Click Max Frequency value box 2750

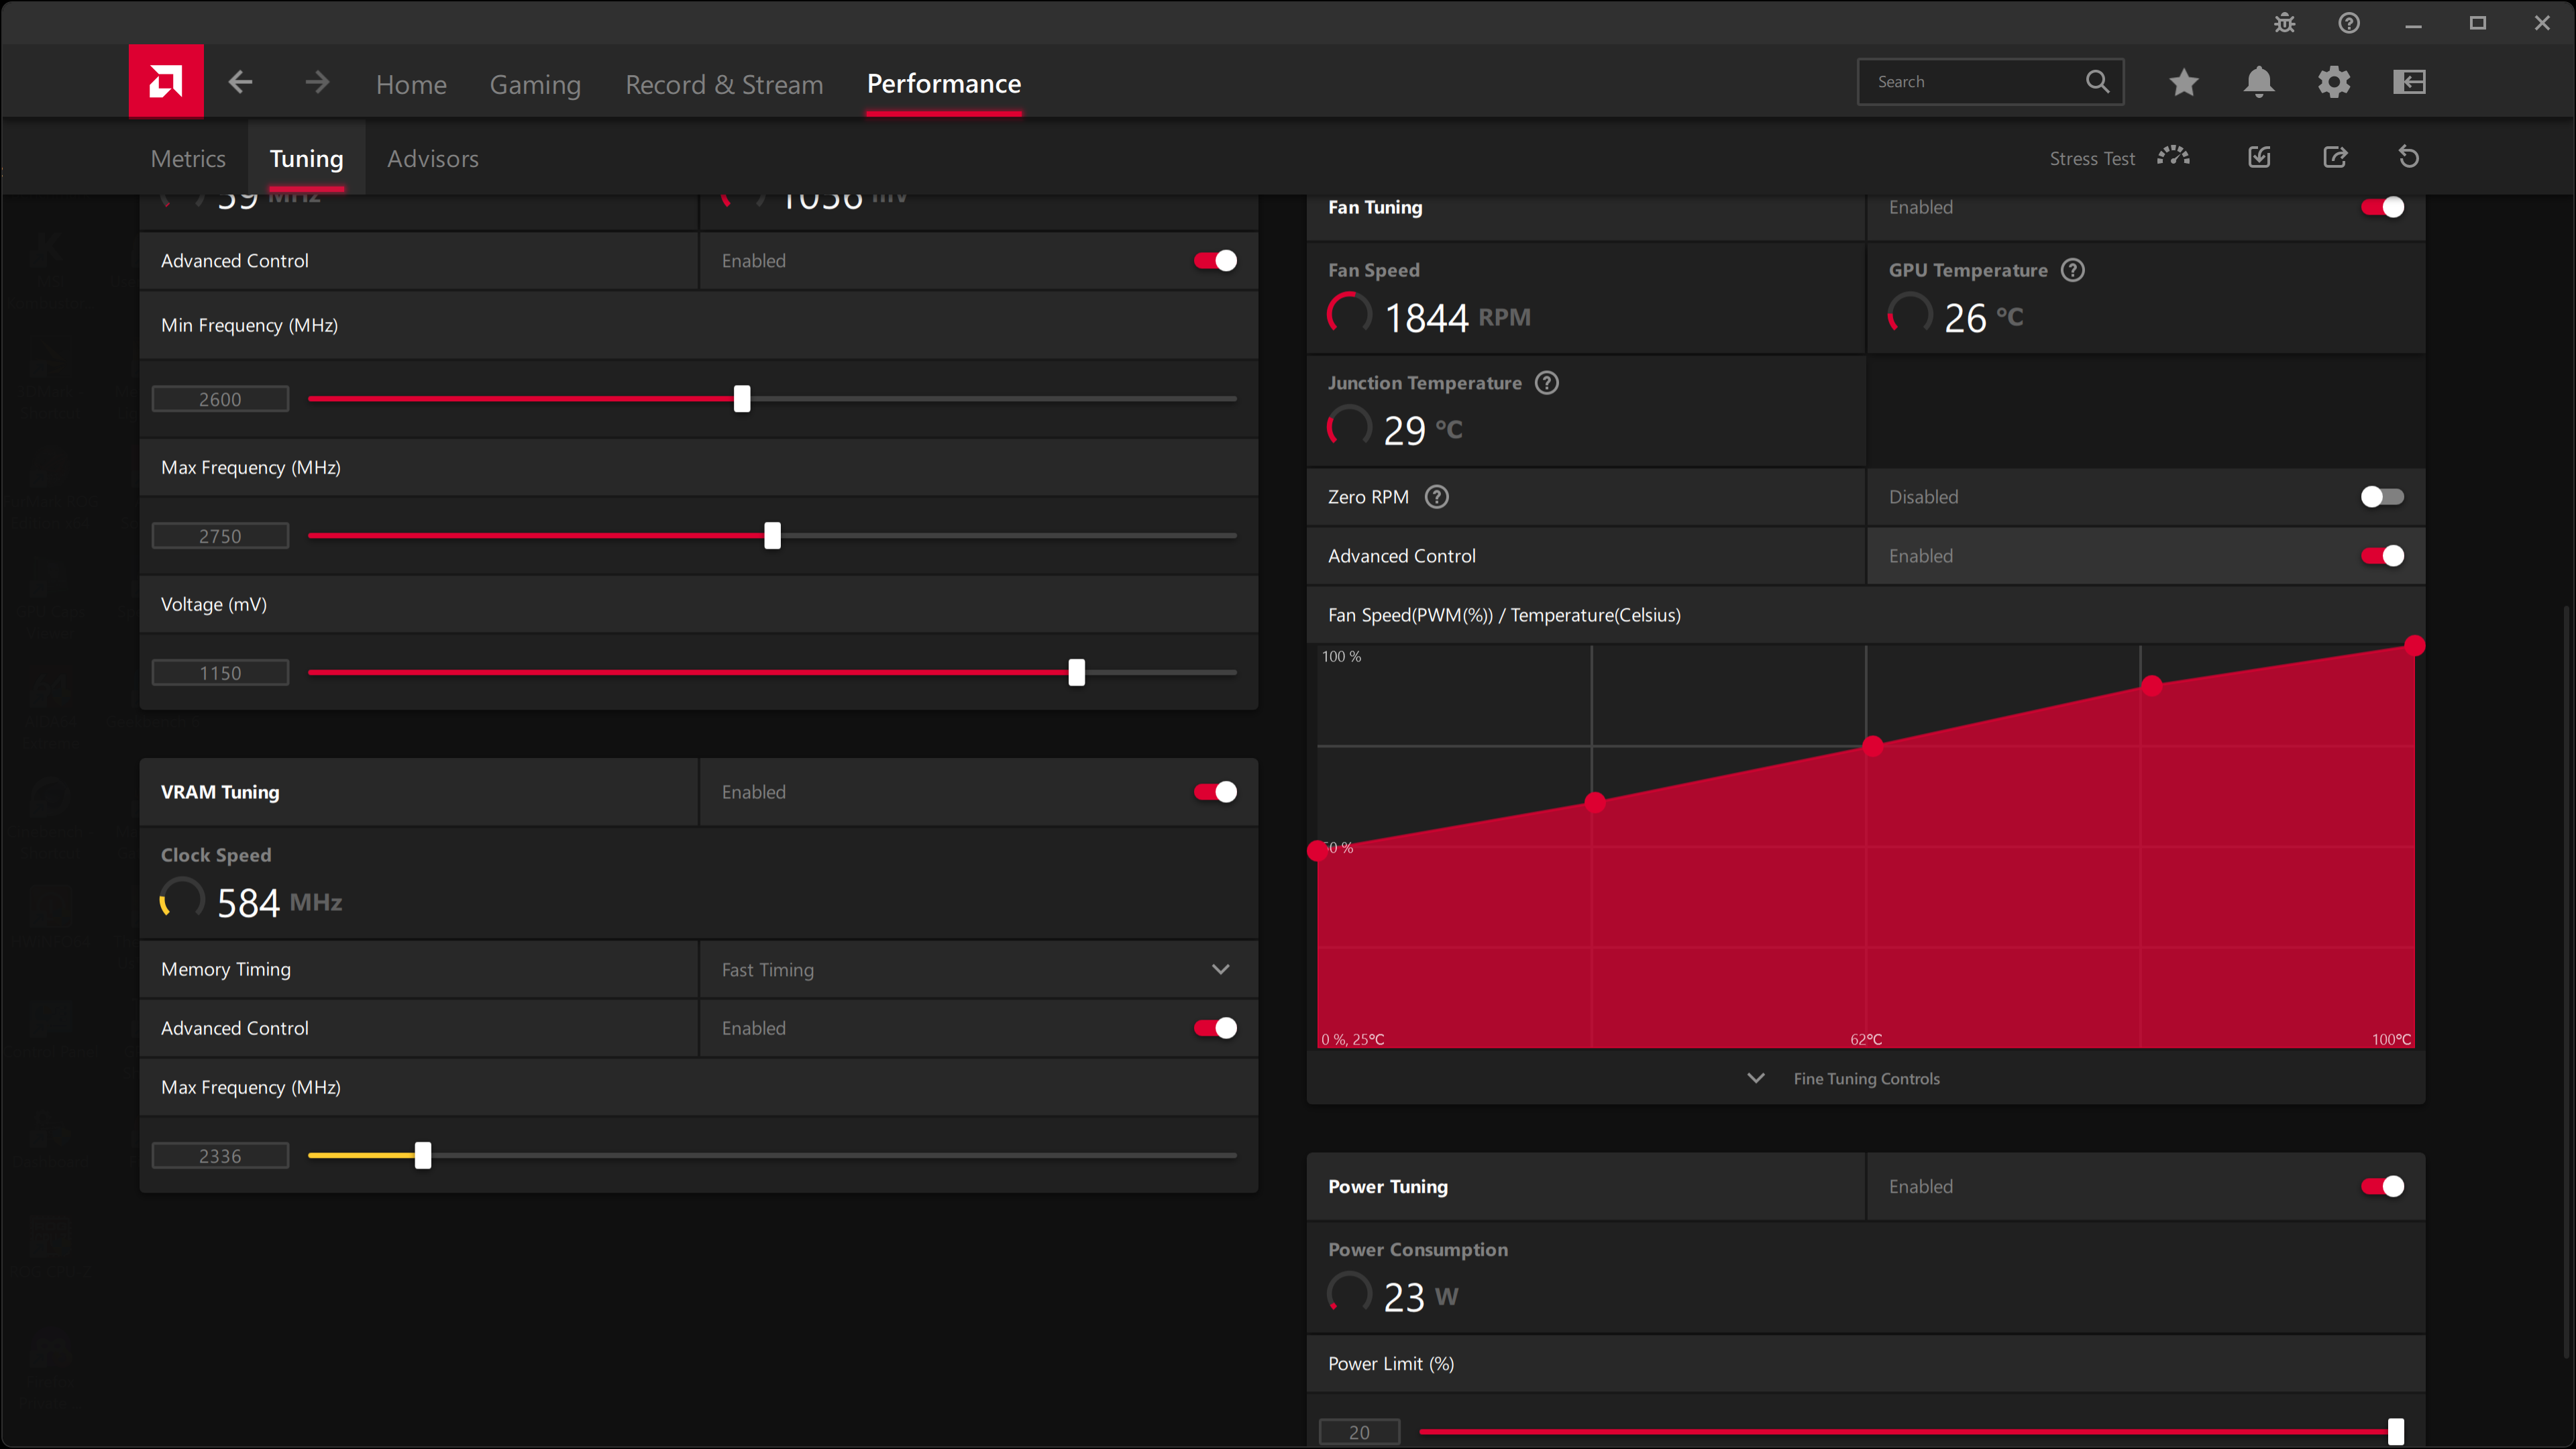tap(220, 536)
